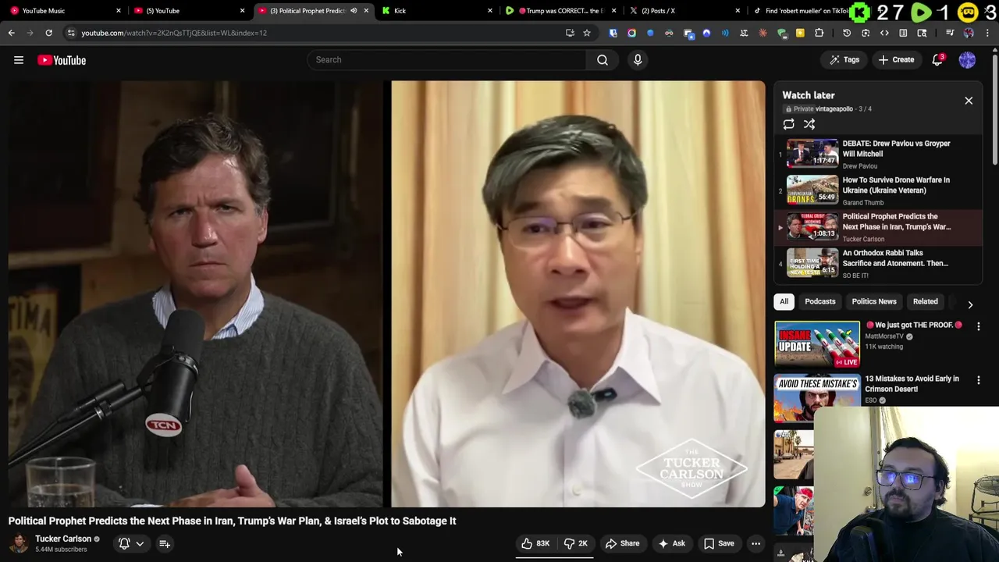Toggle channel notification bell for Tucker Carlson
Image resolution: width=999 pixels, height=562 pixels.
124,543
